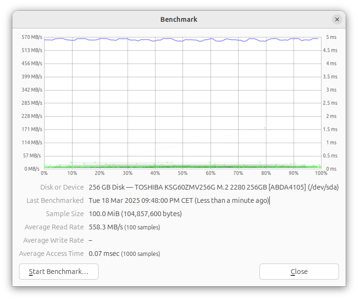Click the Disk or Device label

[x=62, y=187]
